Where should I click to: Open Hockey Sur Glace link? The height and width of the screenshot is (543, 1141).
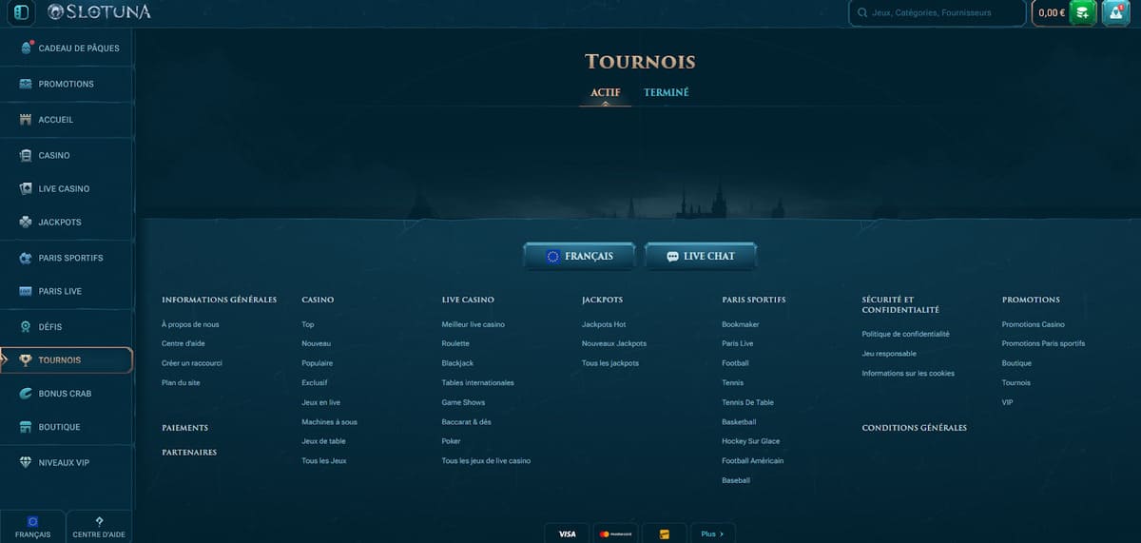click(x=750, y=441)
